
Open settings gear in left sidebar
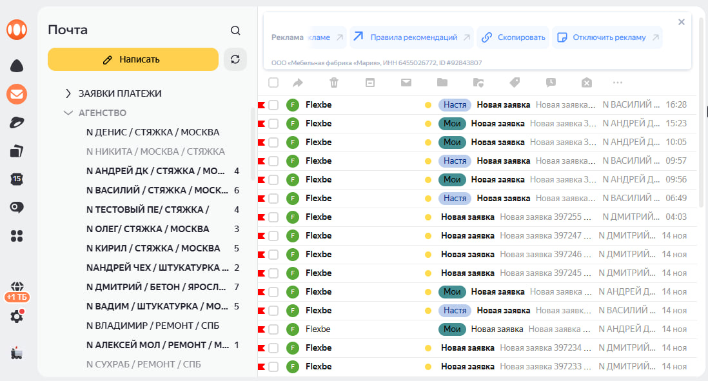[17, 317]
